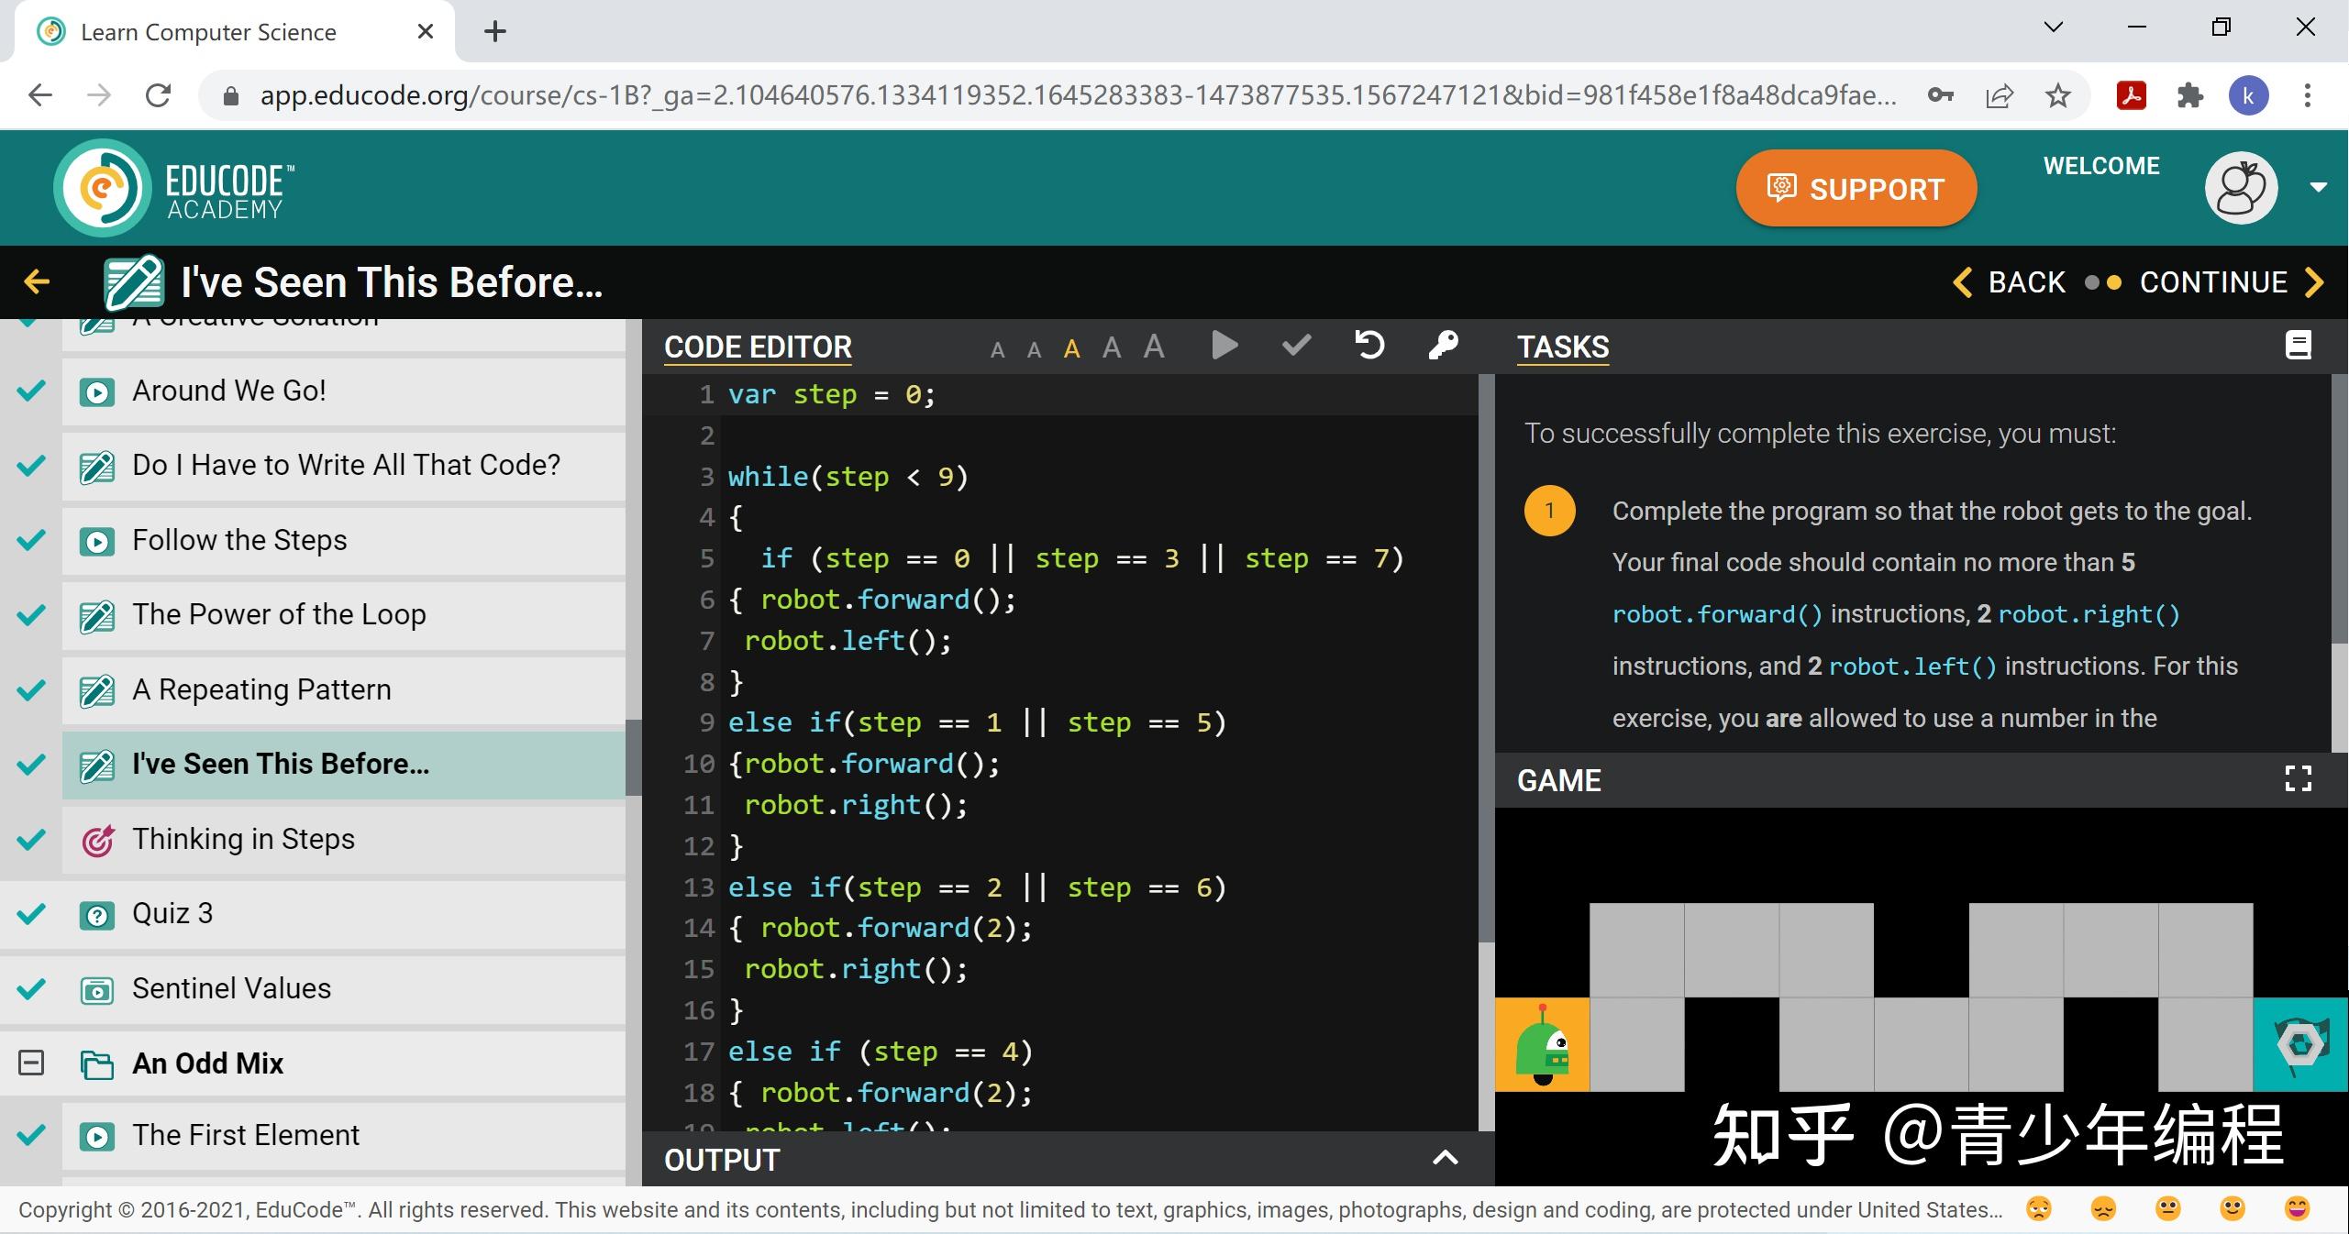The width and height of the screenshot is (2349, 1234).
Task: Click the CODE EDITOR panel heading
Action: coord(758,347)
